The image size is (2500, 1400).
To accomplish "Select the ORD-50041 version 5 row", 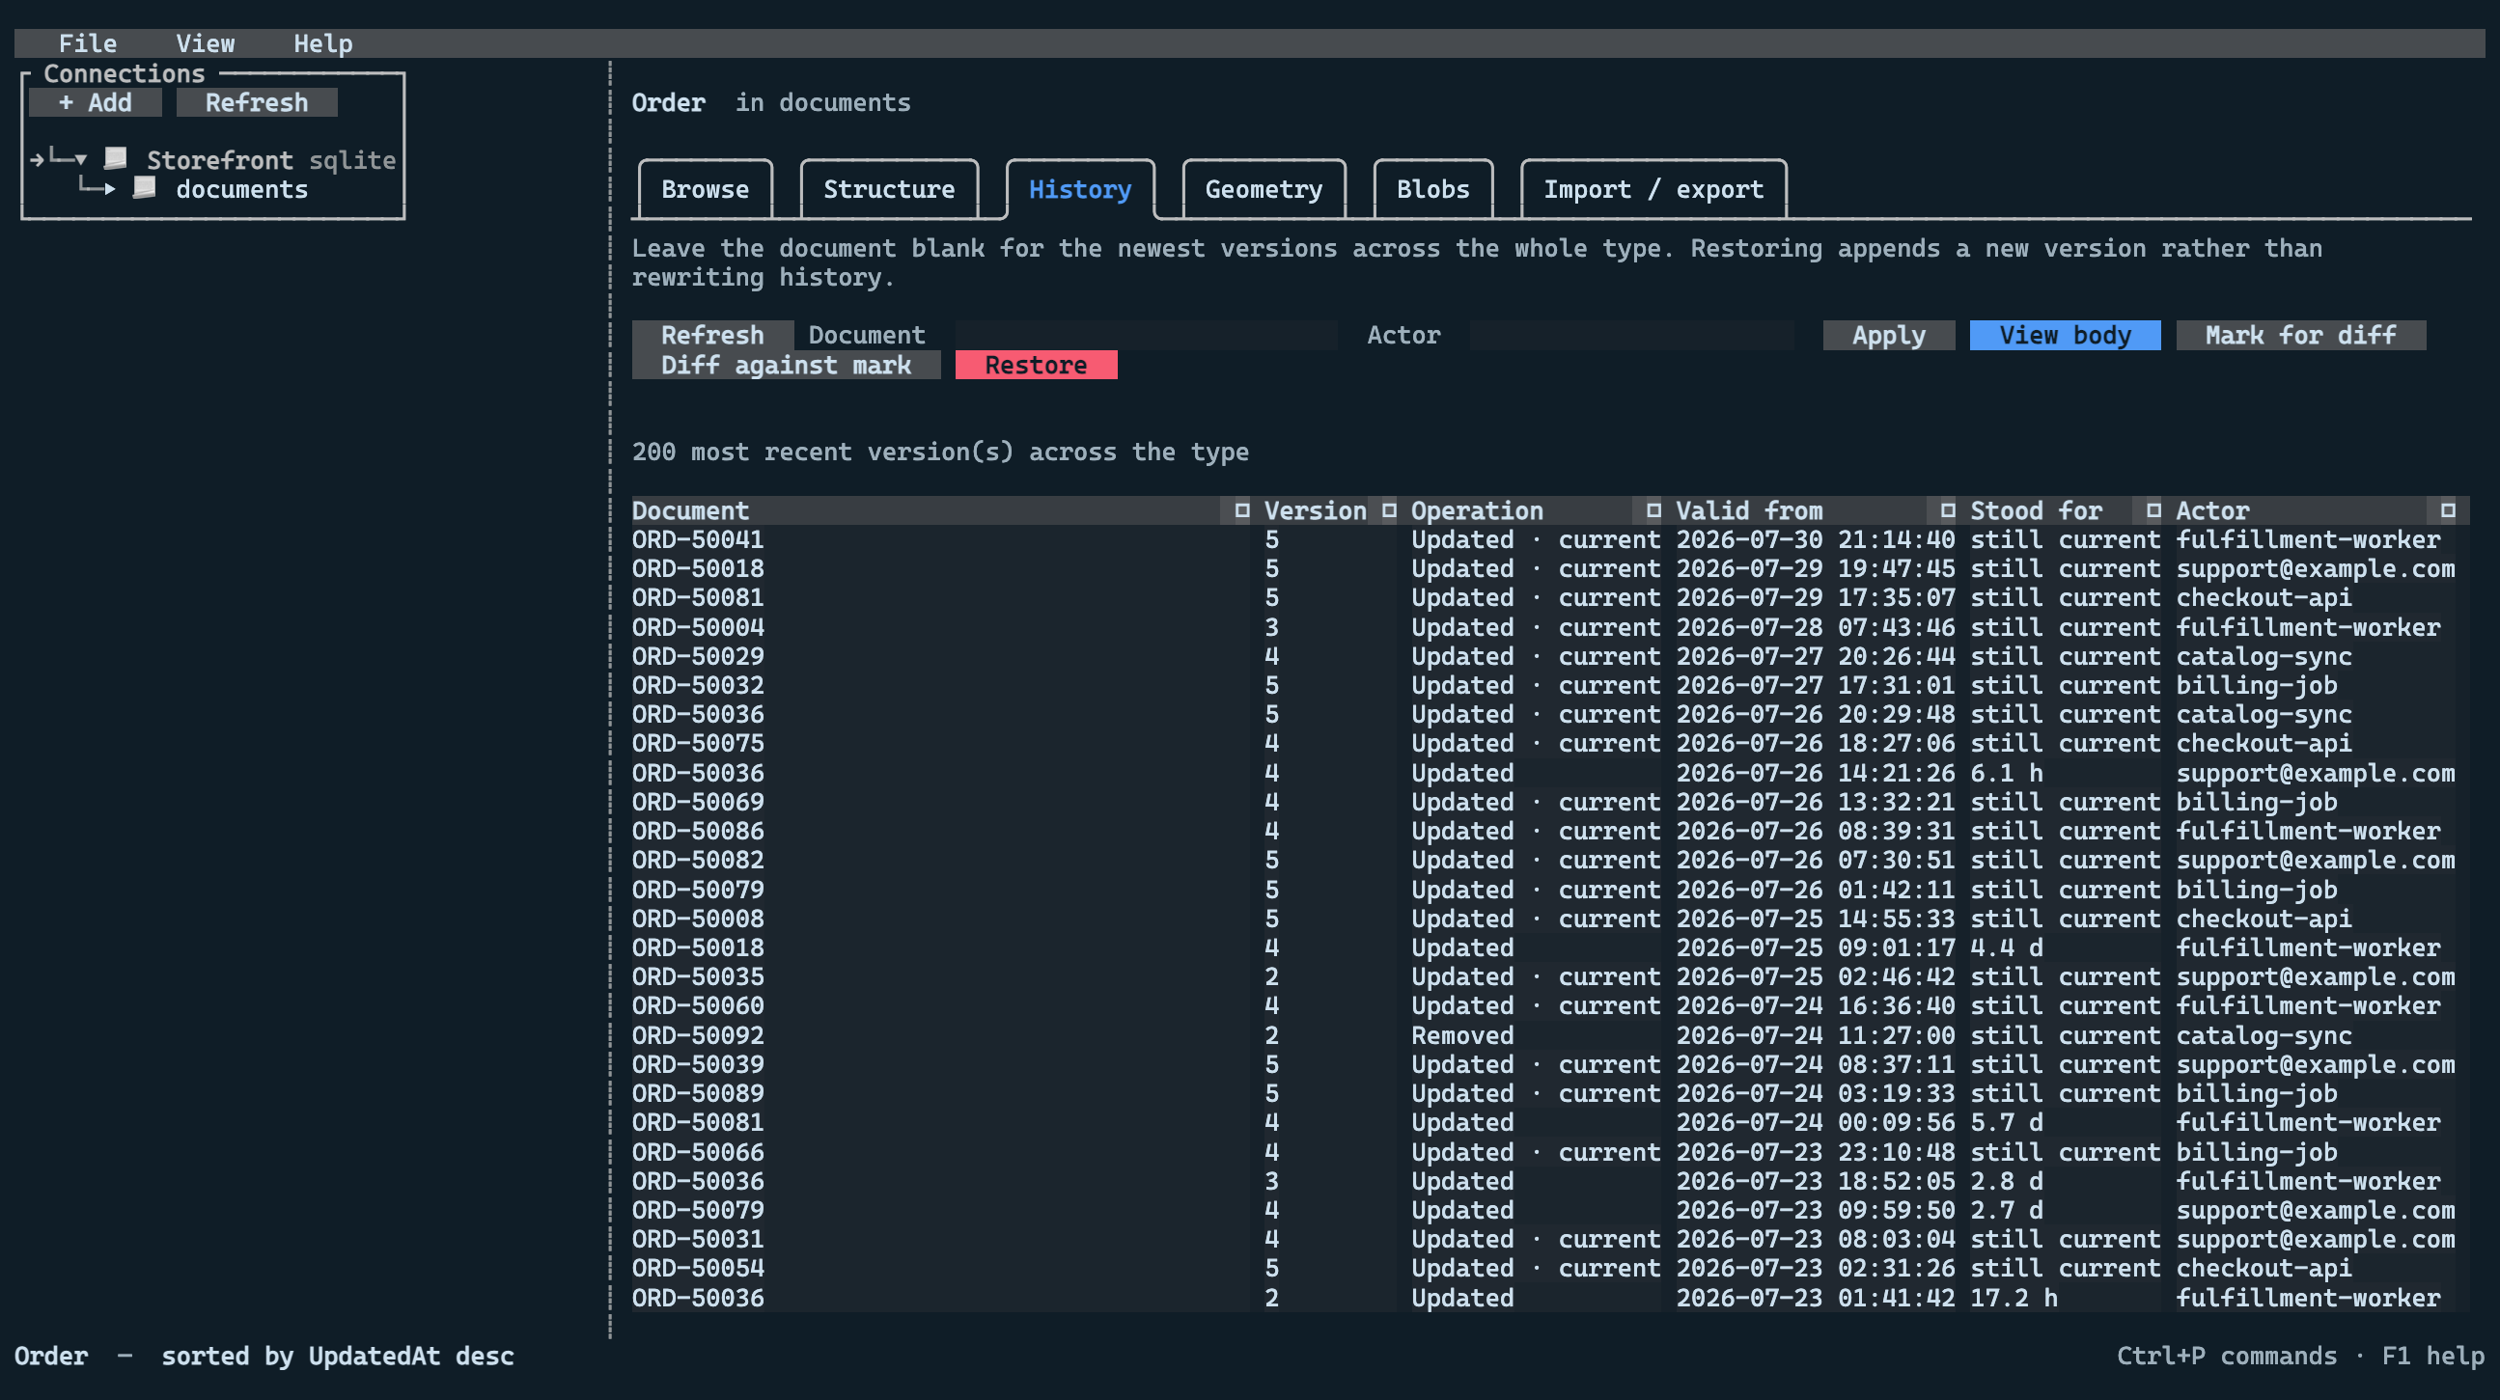I will click(1550, 539).
